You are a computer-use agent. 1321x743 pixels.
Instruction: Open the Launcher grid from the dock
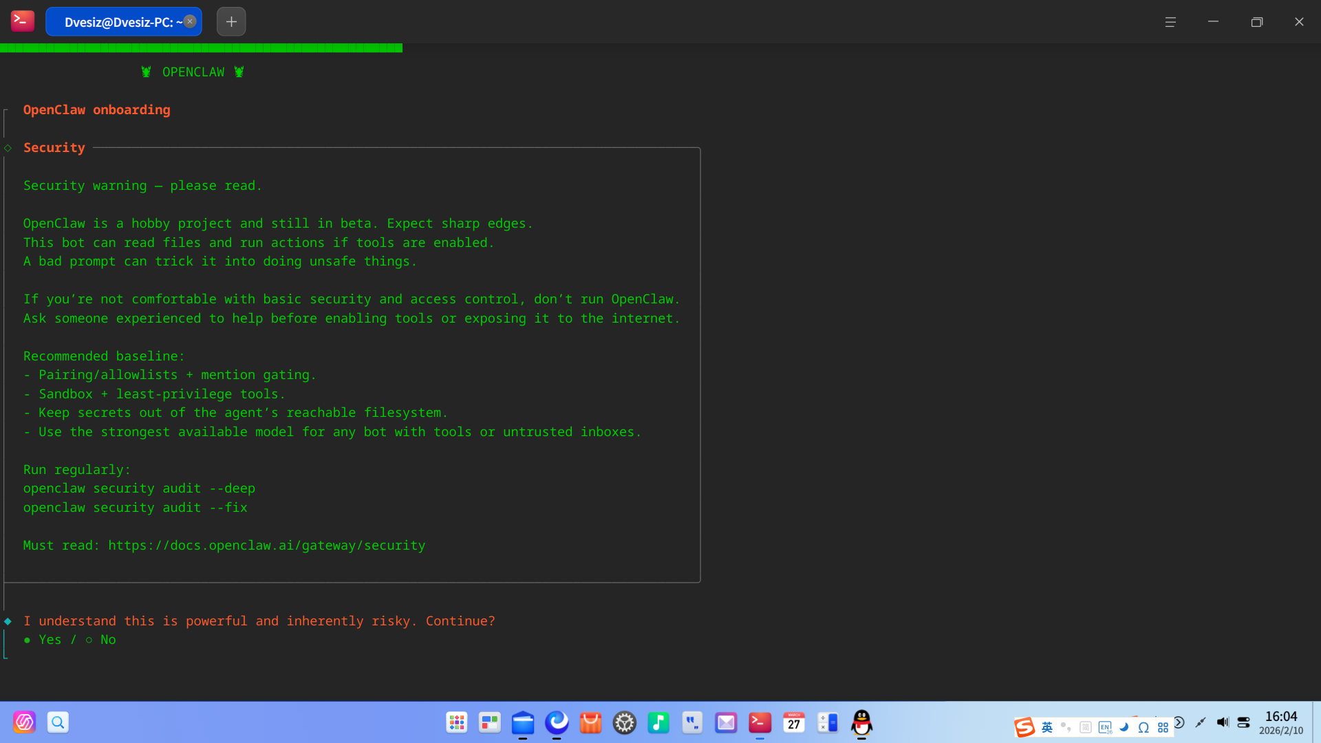coord(456,722)
